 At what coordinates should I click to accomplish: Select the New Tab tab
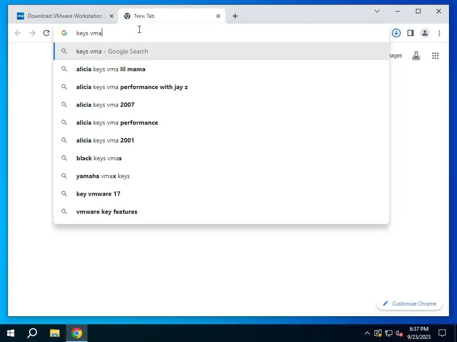coord(172,16)
